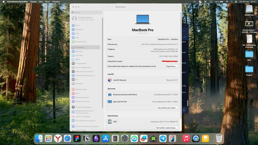Open Music app from the Dock

pos(186,139)
